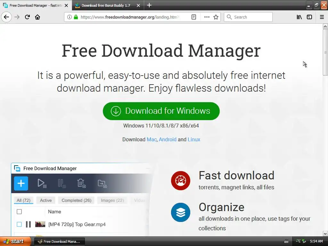Click the pause icon on Top Gear row
The height and width of the screenshot is (246, 328).
pos(28,225)
